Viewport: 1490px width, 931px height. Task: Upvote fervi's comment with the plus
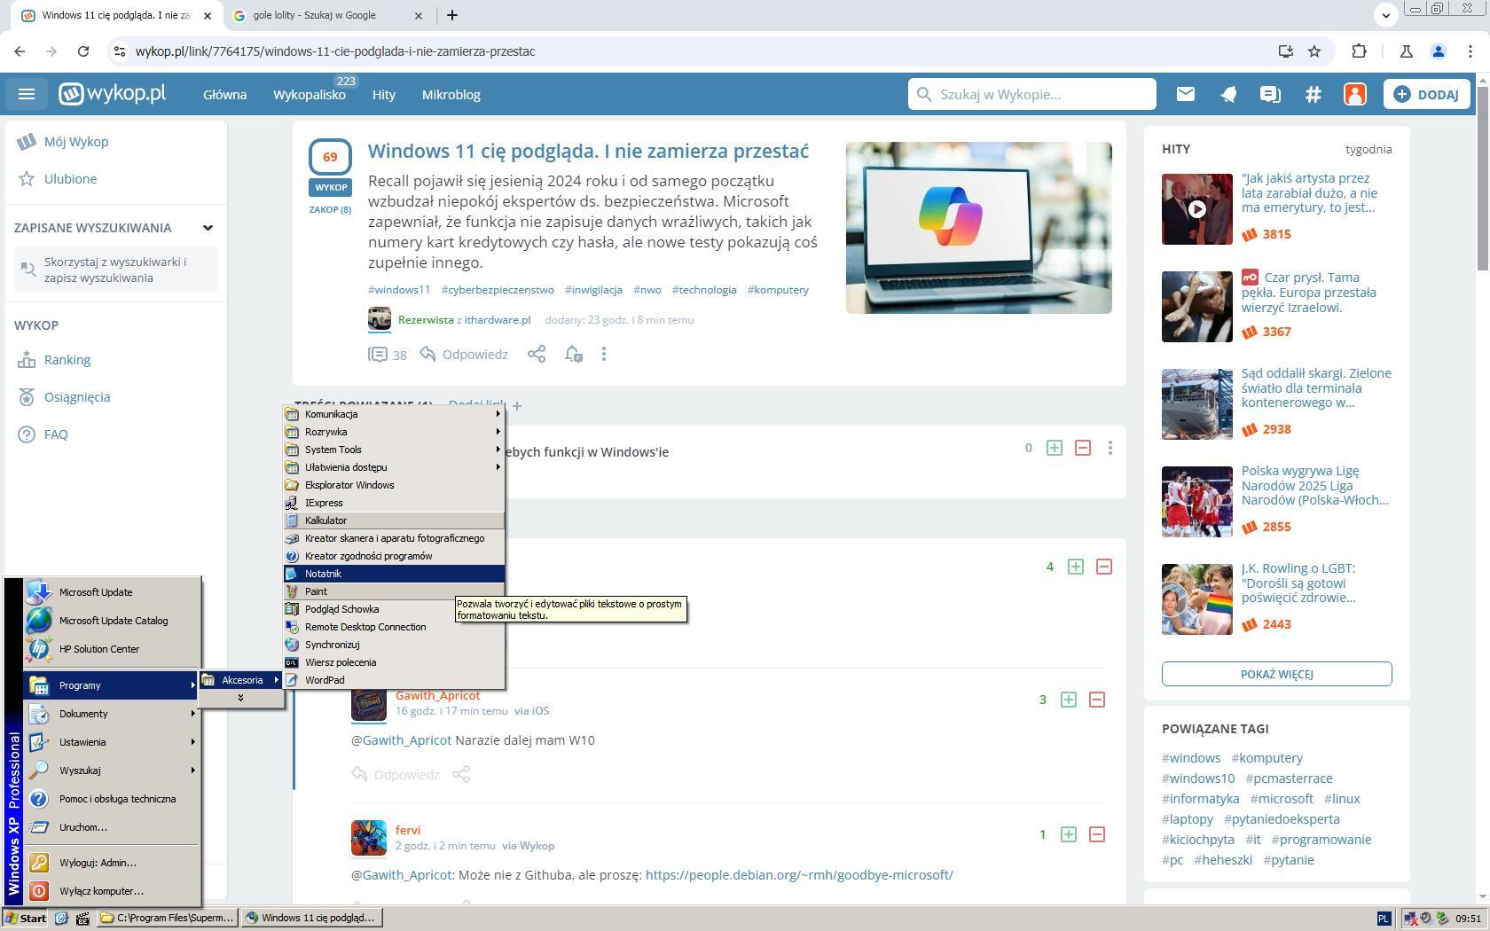click(x=1068, y=834)
